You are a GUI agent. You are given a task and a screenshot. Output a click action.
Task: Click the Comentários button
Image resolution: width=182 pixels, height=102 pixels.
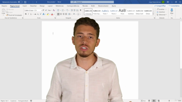(x=174, y=6)
